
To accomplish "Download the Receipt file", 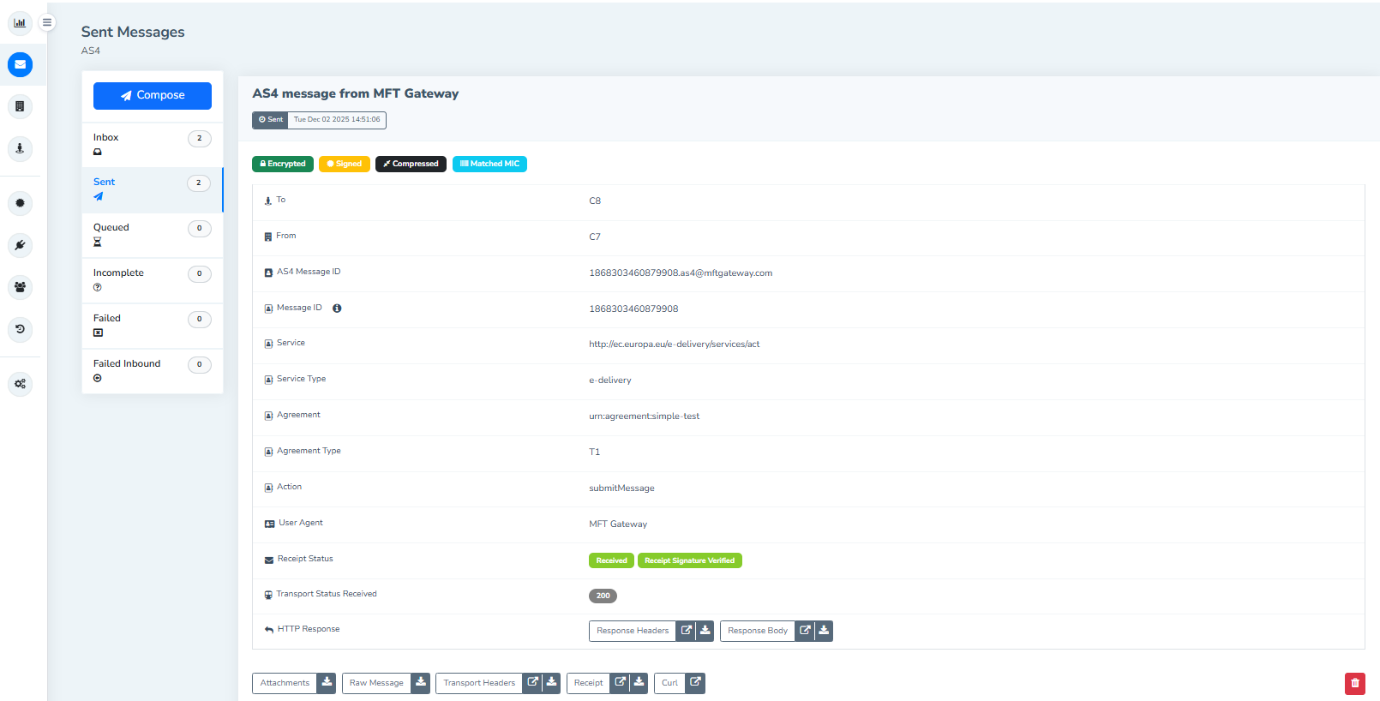I will tap(639, 683).
